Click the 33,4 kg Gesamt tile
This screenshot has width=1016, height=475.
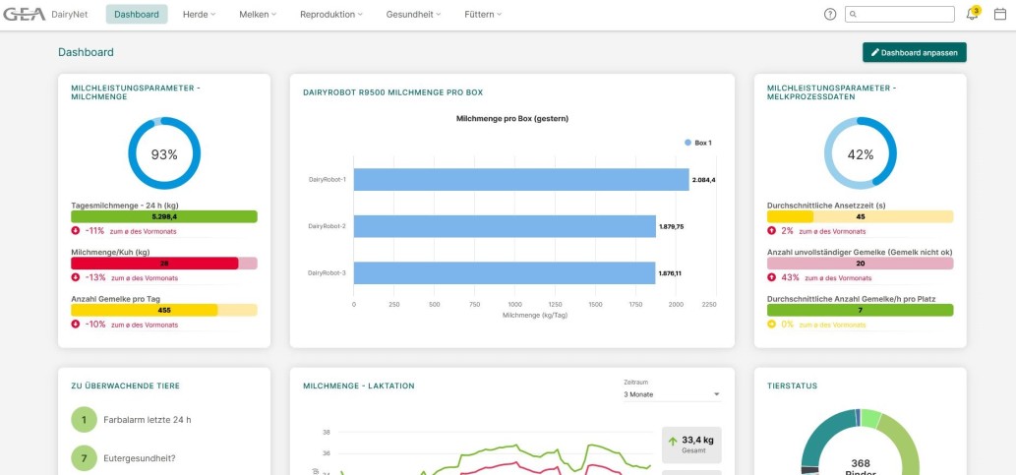click(x=691, y=445)
